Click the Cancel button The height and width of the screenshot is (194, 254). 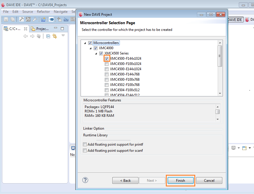pos(209,181)
